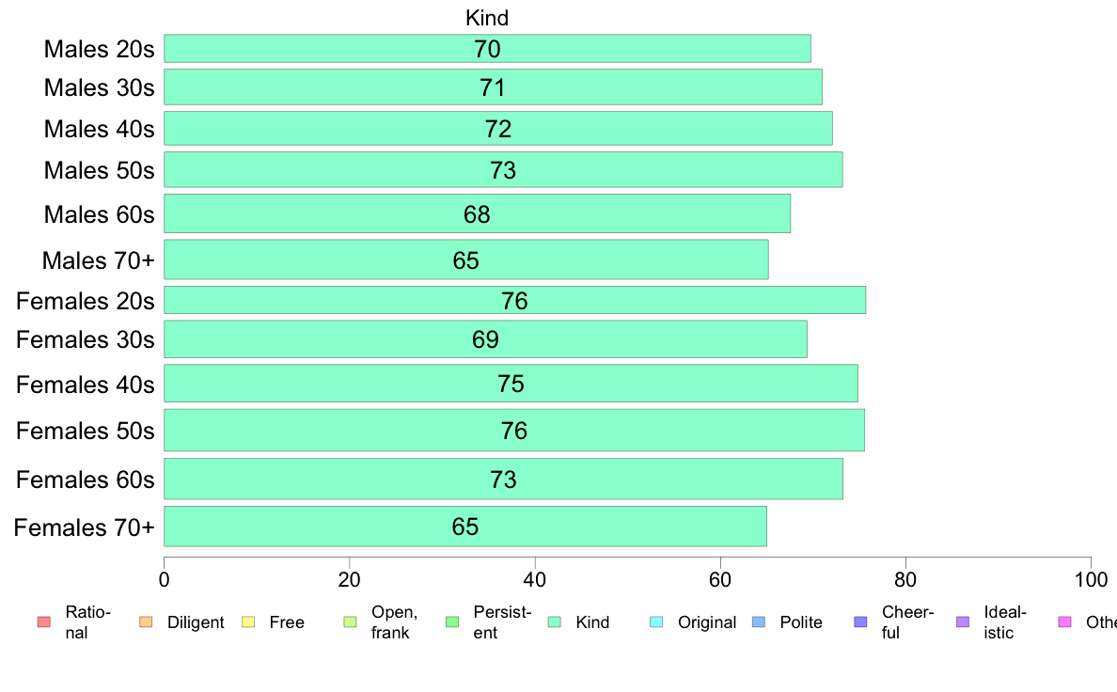The height and width of the screenshot is (692, 1117).
Task: Select the Cheerful legend swatch
Action: point(861,622)
